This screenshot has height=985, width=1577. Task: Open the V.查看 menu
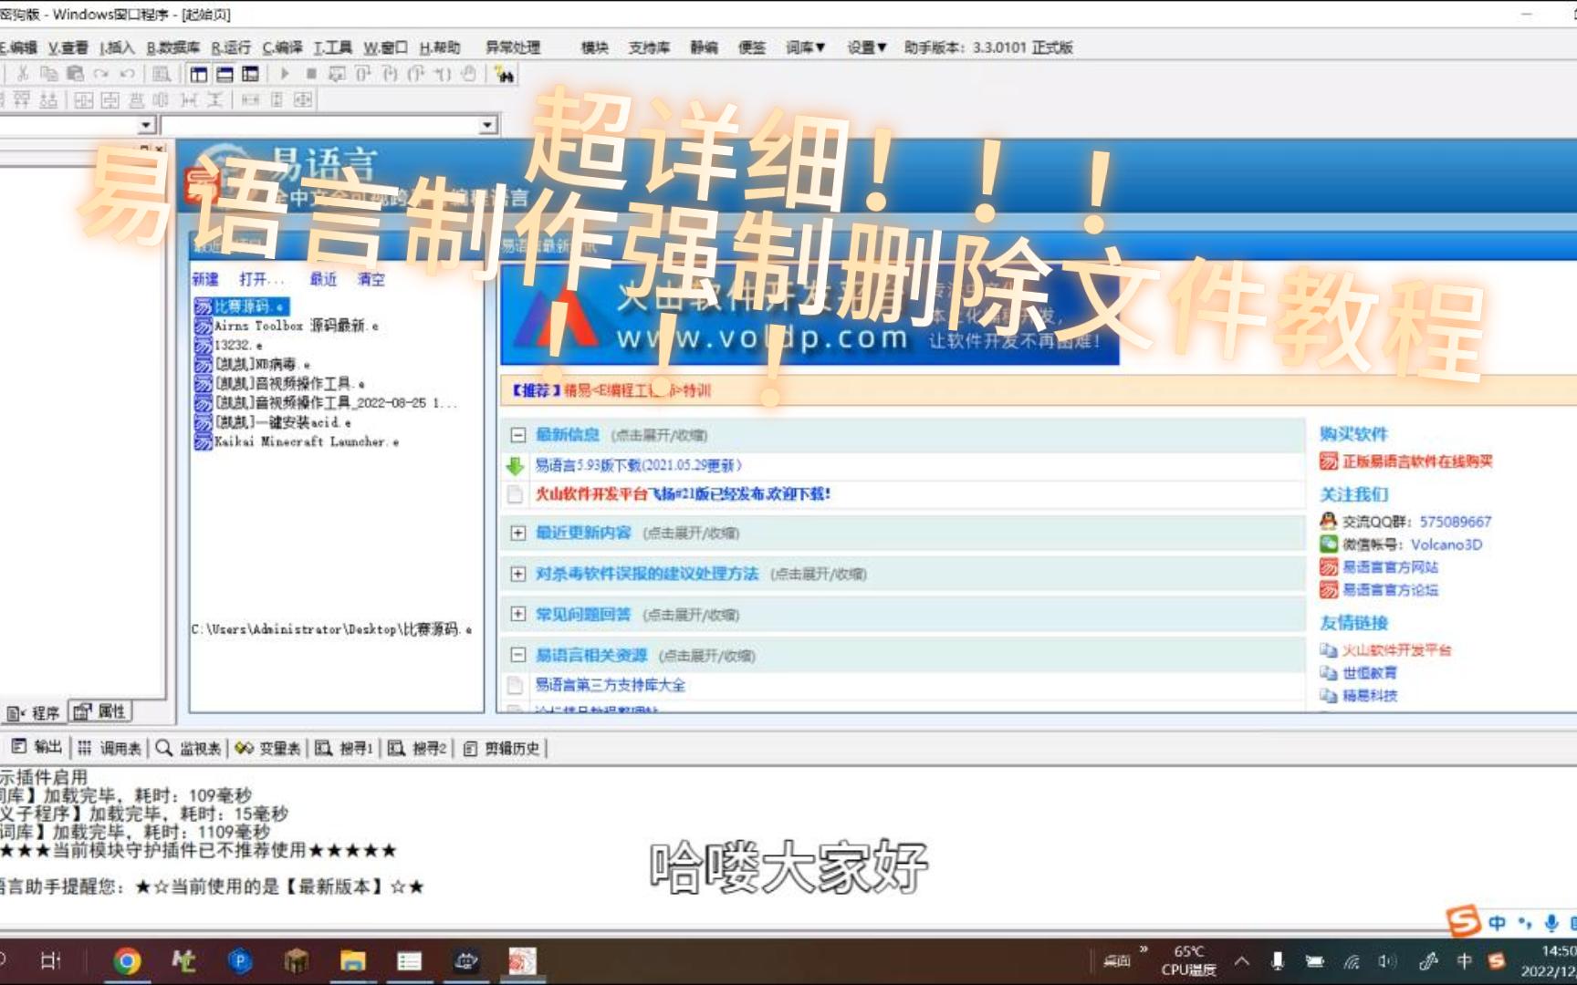point(68,47)
